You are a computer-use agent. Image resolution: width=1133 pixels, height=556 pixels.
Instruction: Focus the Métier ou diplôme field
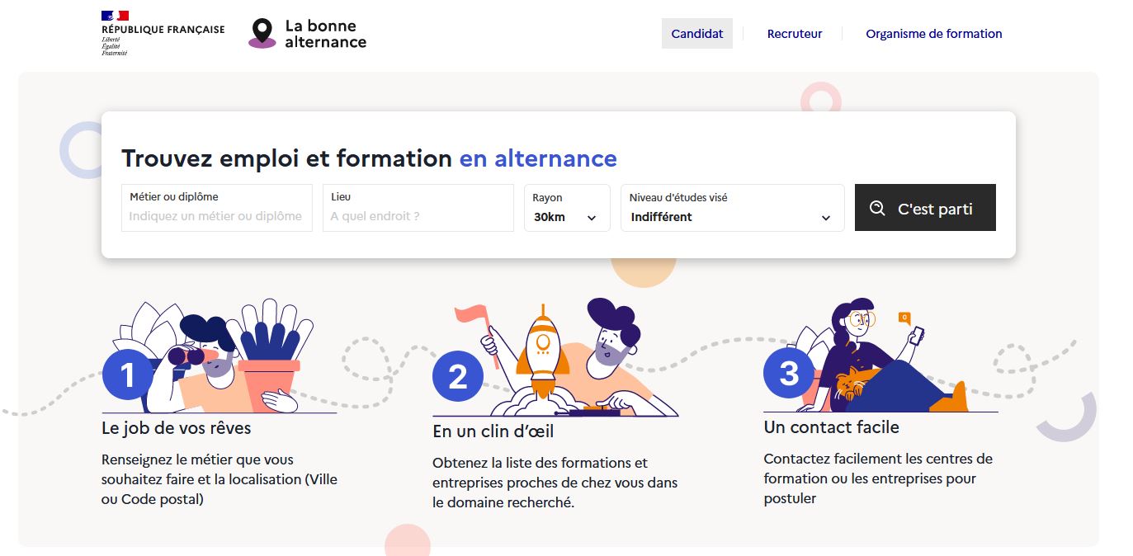click(217, 208)
